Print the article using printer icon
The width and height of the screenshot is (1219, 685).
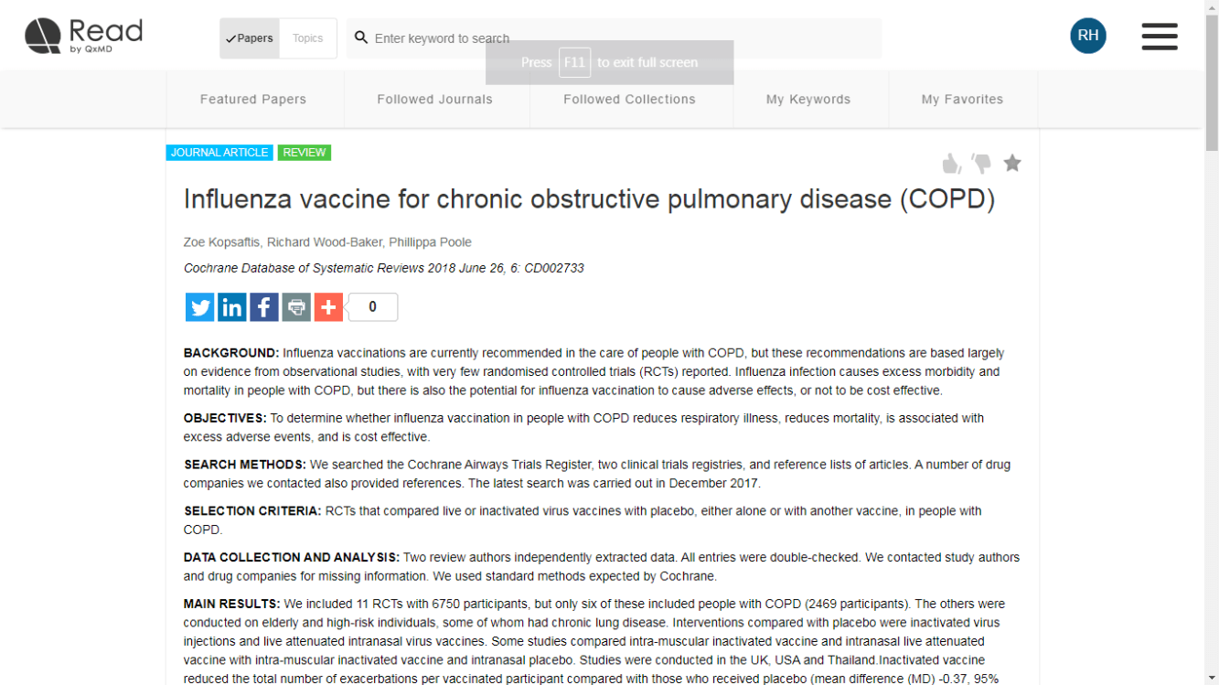point(296,307)
